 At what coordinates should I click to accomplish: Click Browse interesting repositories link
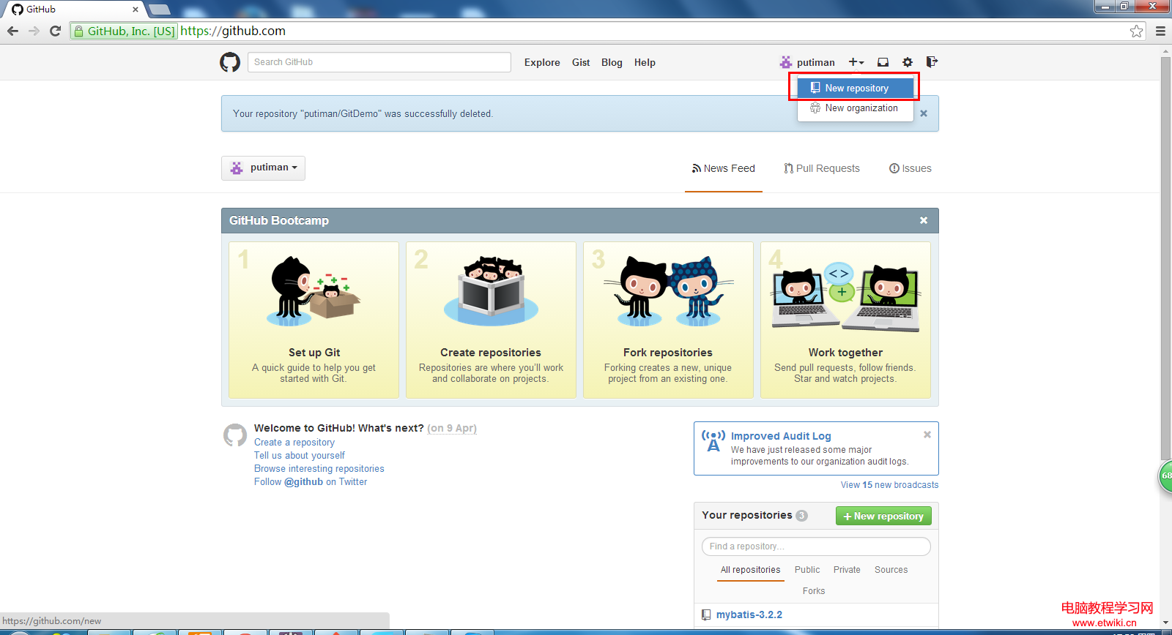click(319, 469)
